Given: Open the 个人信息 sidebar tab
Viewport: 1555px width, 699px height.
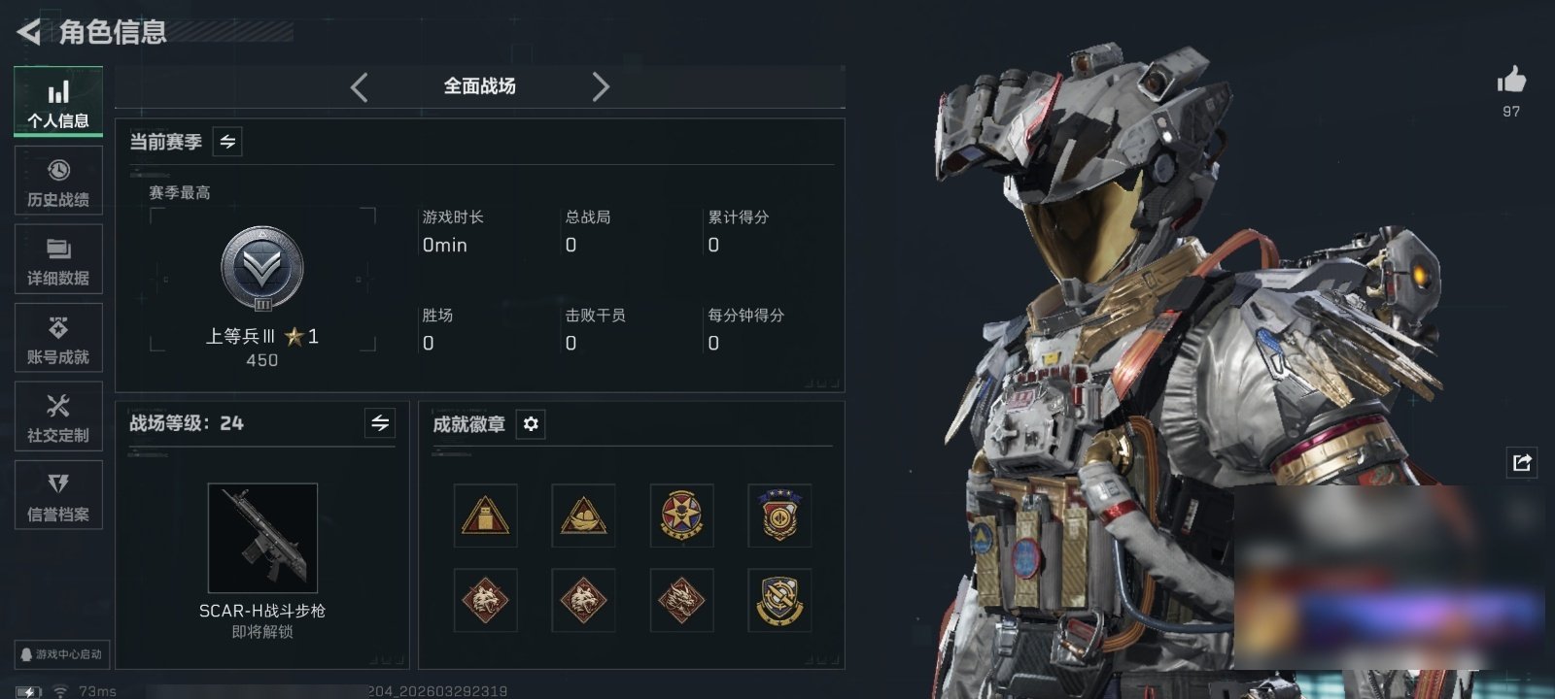Looking at the screenshot, I should point(58,102).
